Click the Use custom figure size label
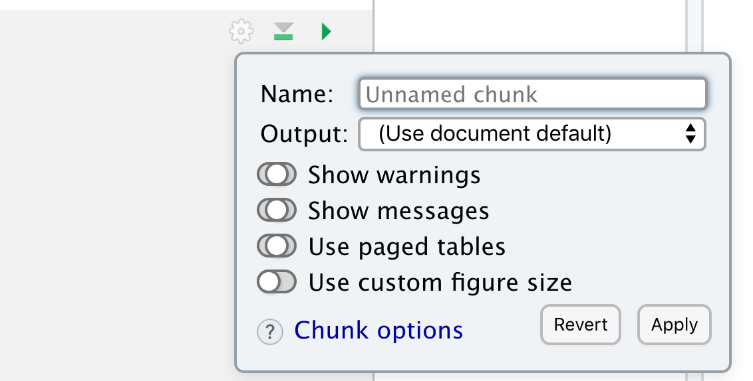Image resolution: width=753 pixels, height=381 pixels. coord(440,282)
